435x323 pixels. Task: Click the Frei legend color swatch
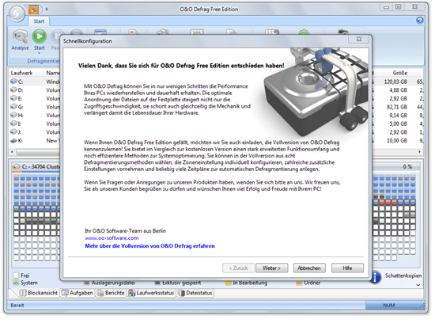coord(16,275)
